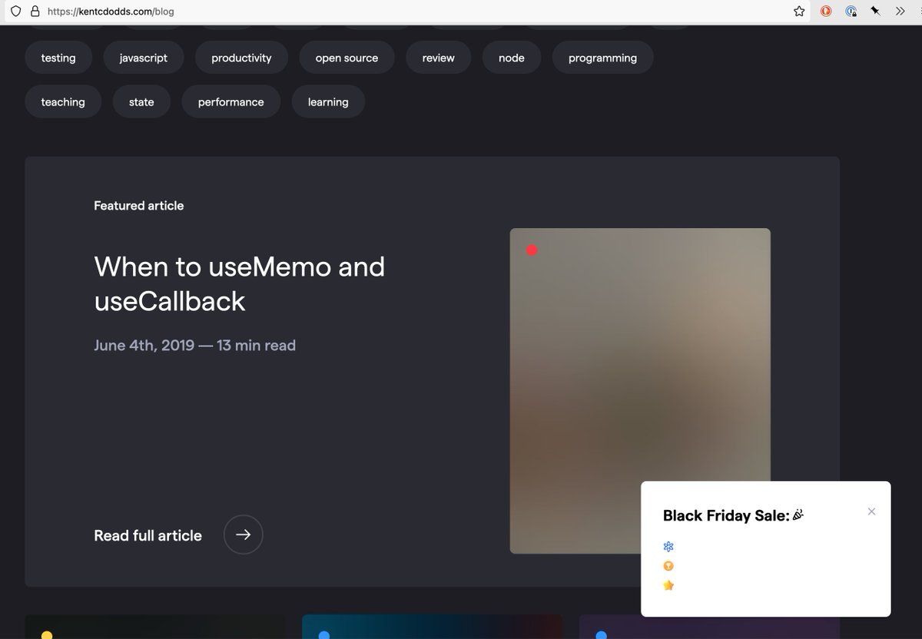This screenshot has width=922, height=639.
Task: Filter by the review tag
Action: click(439, 58)
